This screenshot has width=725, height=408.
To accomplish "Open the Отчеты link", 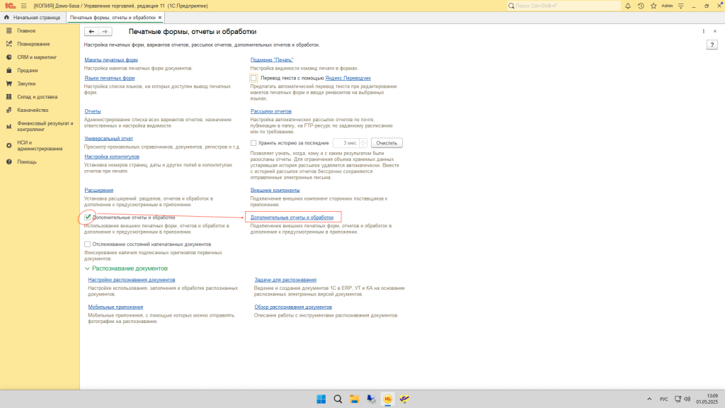I will click(93, 111).
